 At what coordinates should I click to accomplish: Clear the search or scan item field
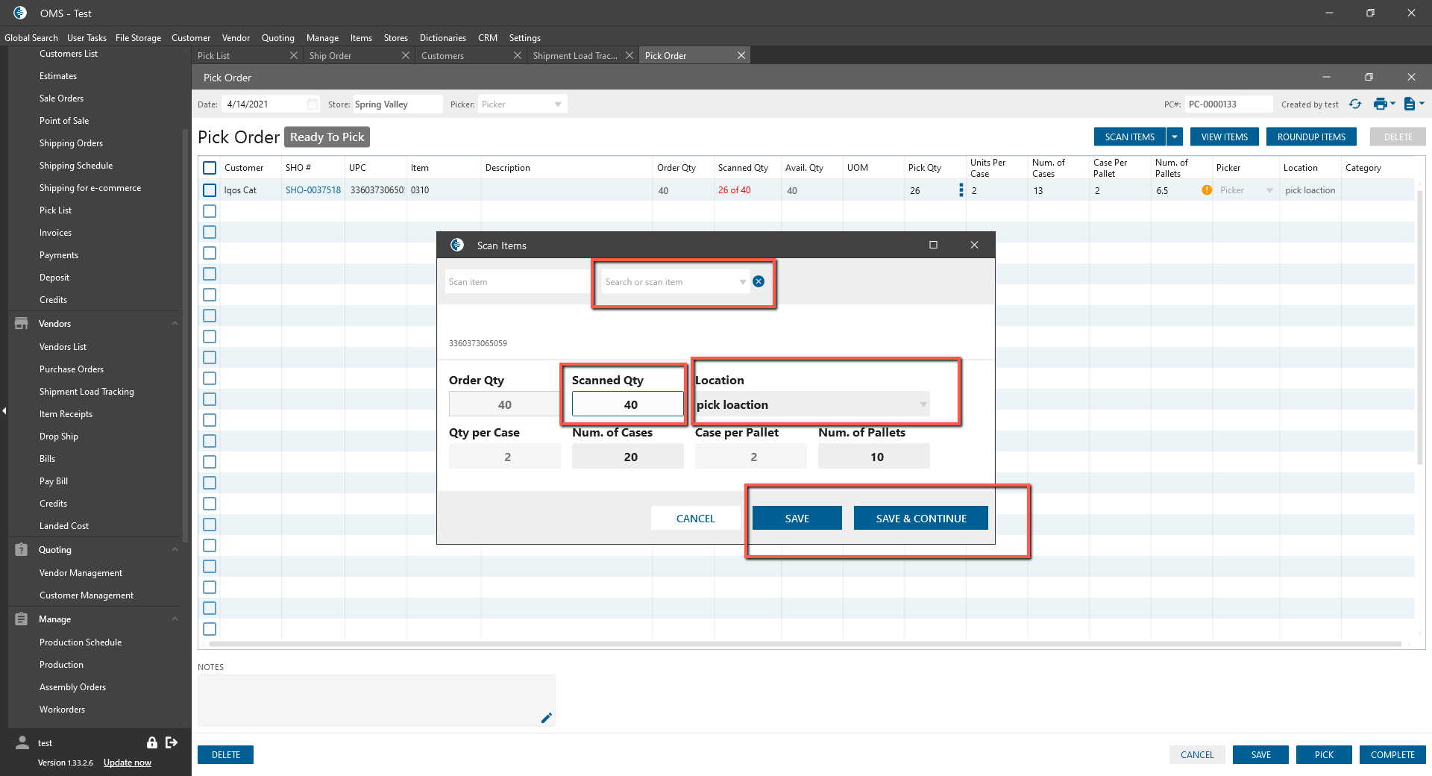[759, 281]
